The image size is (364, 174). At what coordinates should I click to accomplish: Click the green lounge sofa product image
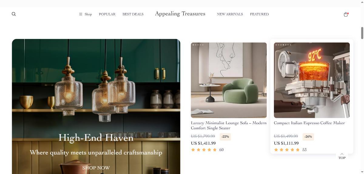229,80
